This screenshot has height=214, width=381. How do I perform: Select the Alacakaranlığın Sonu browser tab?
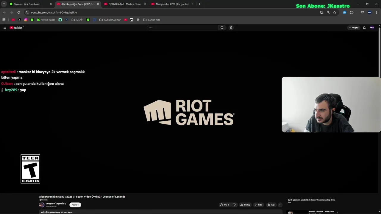click(77, 4)
